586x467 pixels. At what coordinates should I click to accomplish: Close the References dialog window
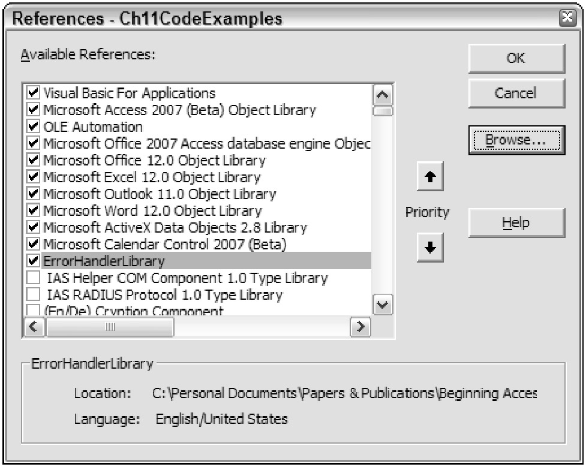tap(572, 18)
